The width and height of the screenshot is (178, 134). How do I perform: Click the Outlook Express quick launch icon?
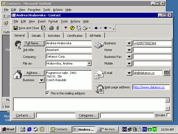pyautogui.click(x=36, y=129)
